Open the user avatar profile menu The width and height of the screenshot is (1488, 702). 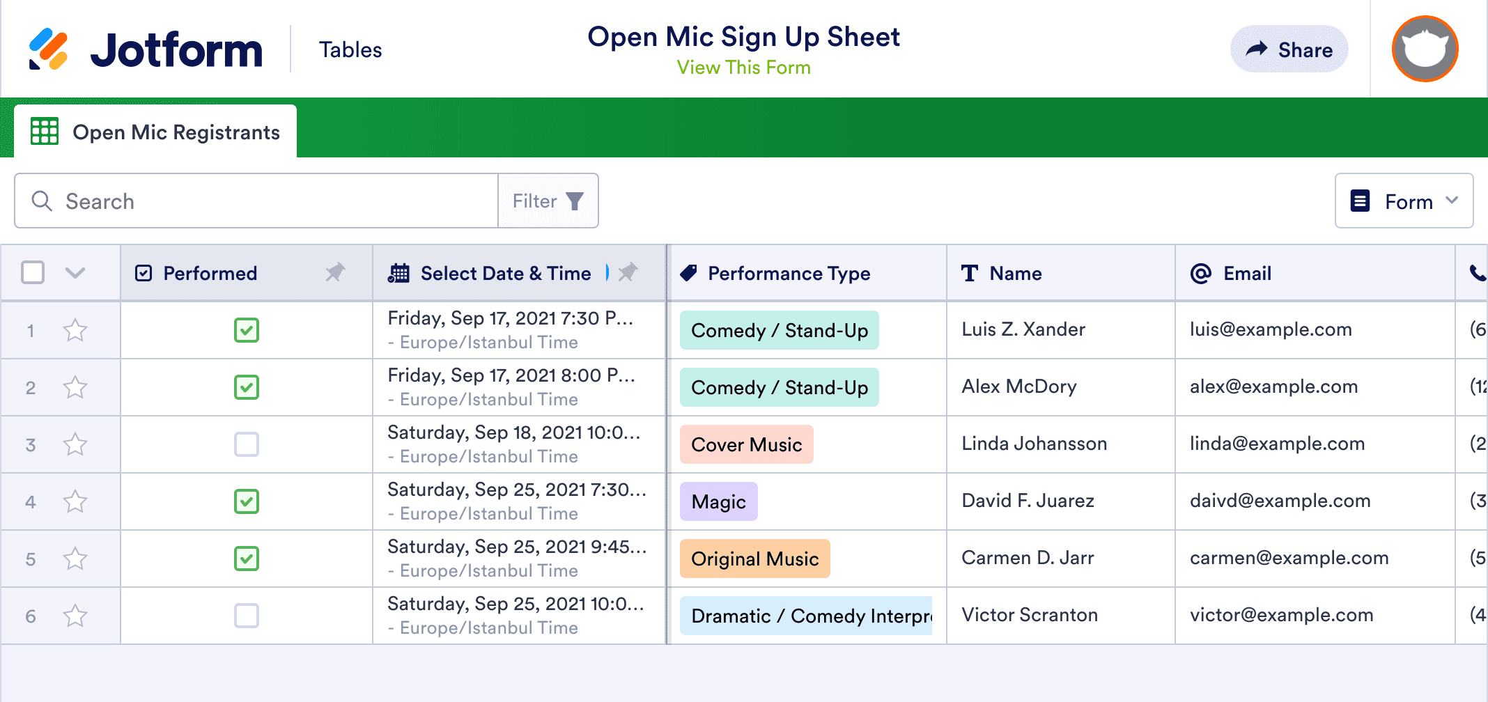click(1425, 49)
